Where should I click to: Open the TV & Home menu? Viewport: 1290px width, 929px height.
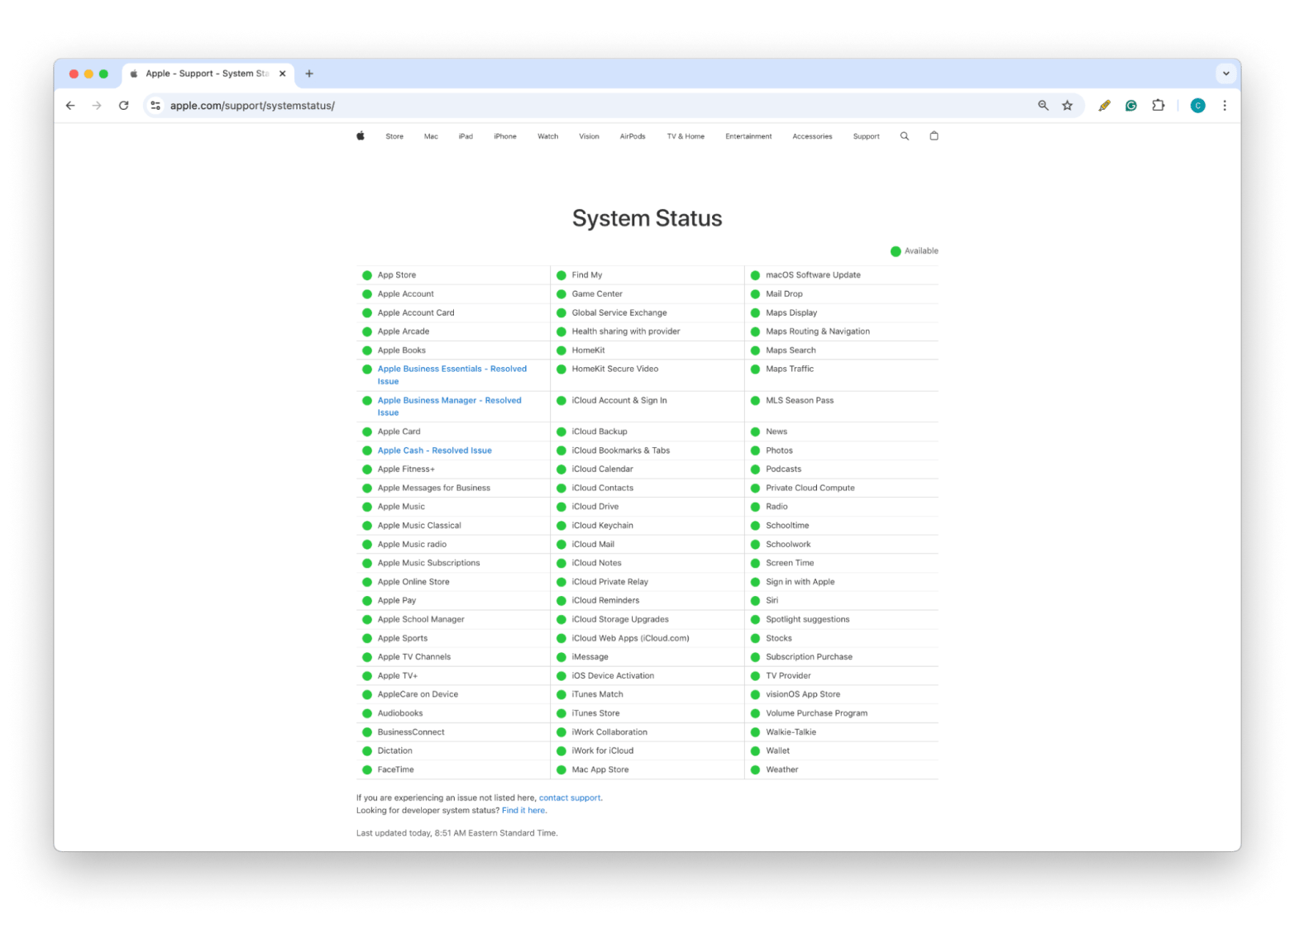tap(686, 136)
